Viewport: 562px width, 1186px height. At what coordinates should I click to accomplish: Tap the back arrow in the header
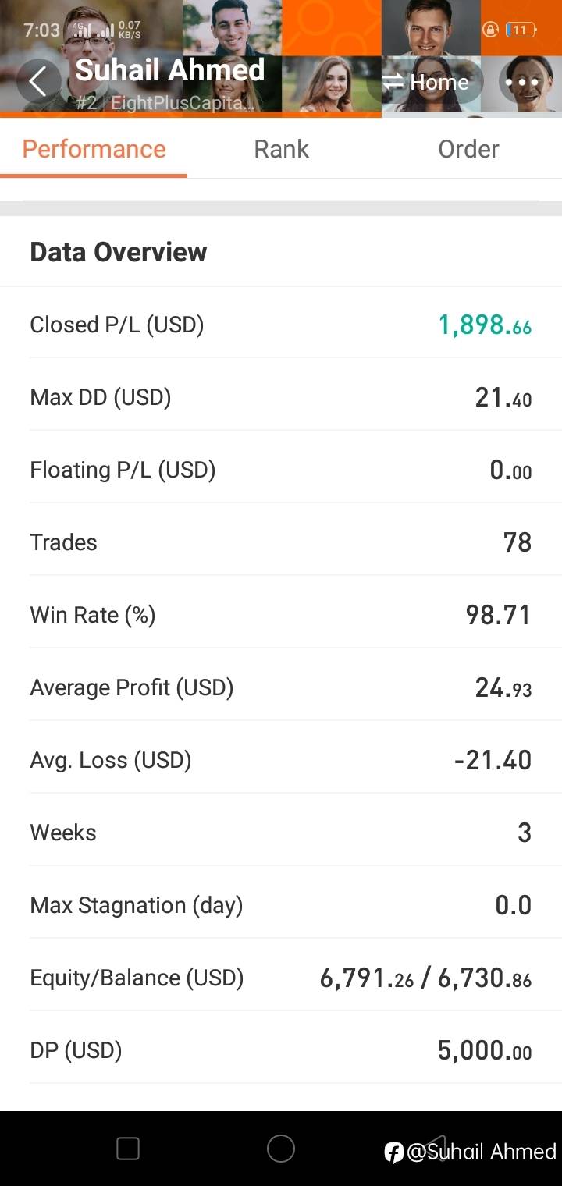(x=37, y=81)
